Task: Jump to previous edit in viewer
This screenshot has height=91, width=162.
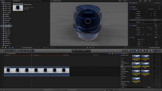Action: [x=87, y=48]
